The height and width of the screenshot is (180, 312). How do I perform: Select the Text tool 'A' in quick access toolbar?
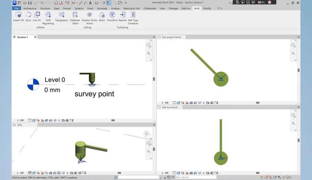[90, 3]
